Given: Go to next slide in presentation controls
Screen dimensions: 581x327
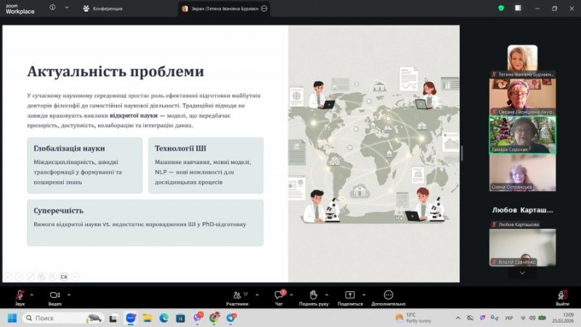Looking at the screenshot, I should click(20, 276).
